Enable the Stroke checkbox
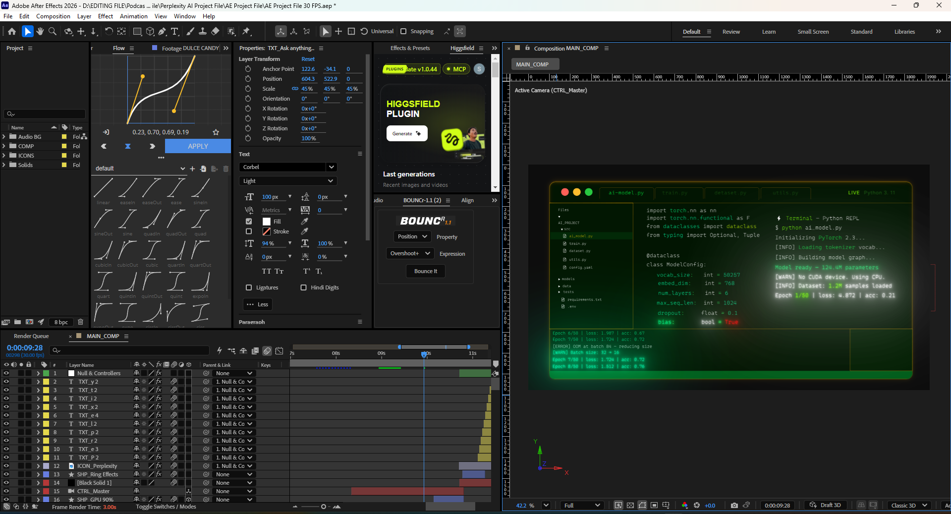951x514 pixels. pyautogui.click(x=249, y=231)
